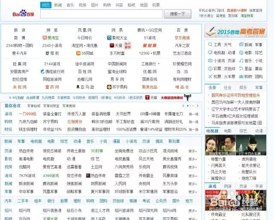Viewport: 274px width, 220px height.
Task: Open the 聚划算 red link in site grid
Action: pos(149,46)
